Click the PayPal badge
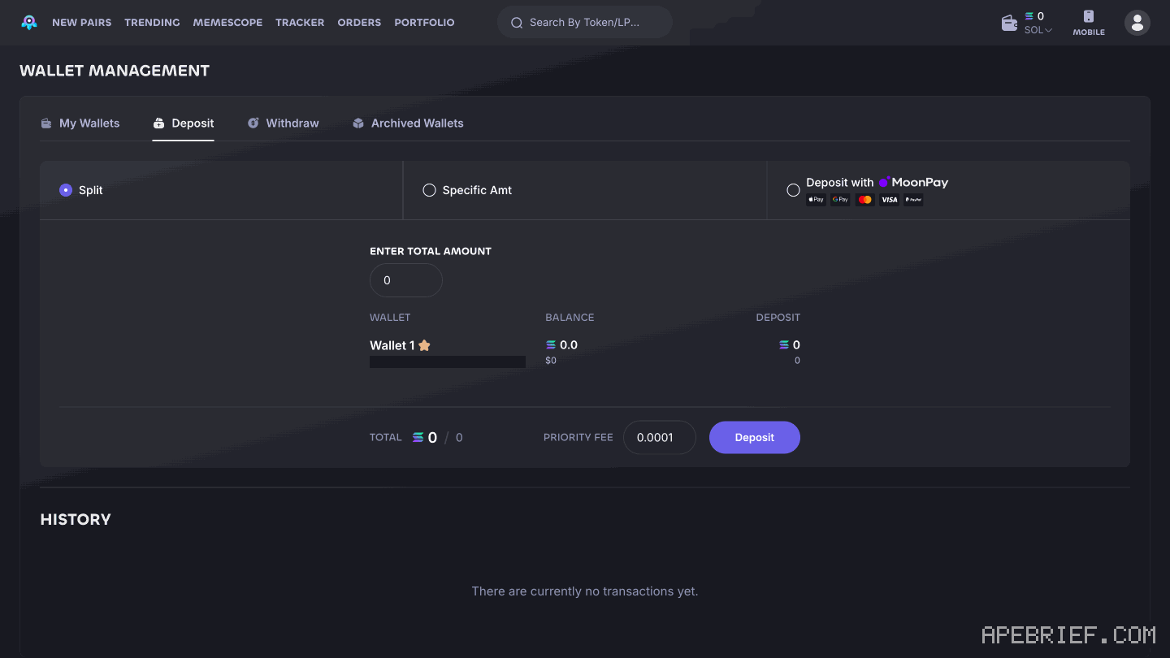Viewport: 1170px width, 658px height. click(913, 200)
